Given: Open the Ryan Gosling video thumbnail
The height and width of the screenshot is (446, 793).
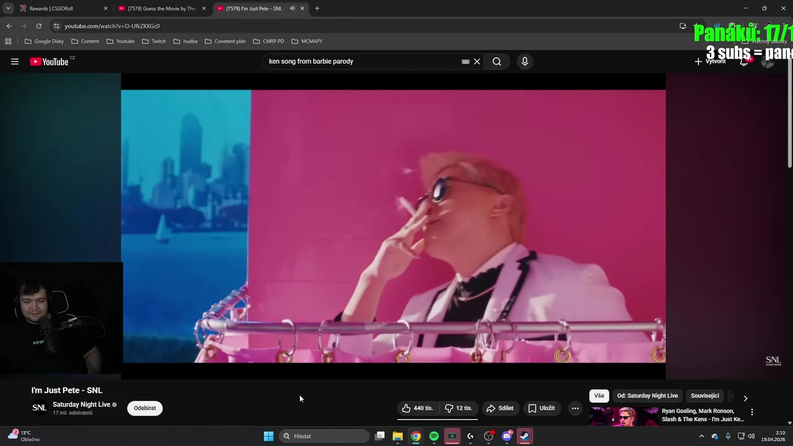Looking at the screenshot, I should [x=623, y=416].
